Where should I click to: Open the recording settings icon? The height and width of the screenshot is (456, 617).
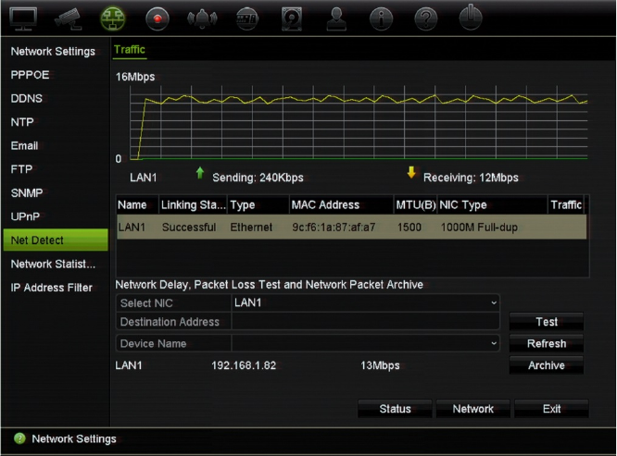(157, 18)
